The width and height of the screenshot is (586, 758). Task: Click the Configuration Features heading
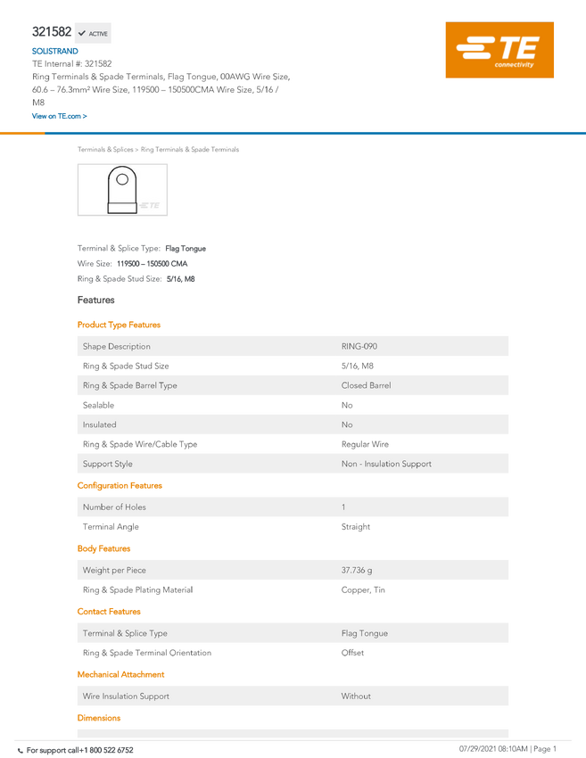[x=120, y=485]
